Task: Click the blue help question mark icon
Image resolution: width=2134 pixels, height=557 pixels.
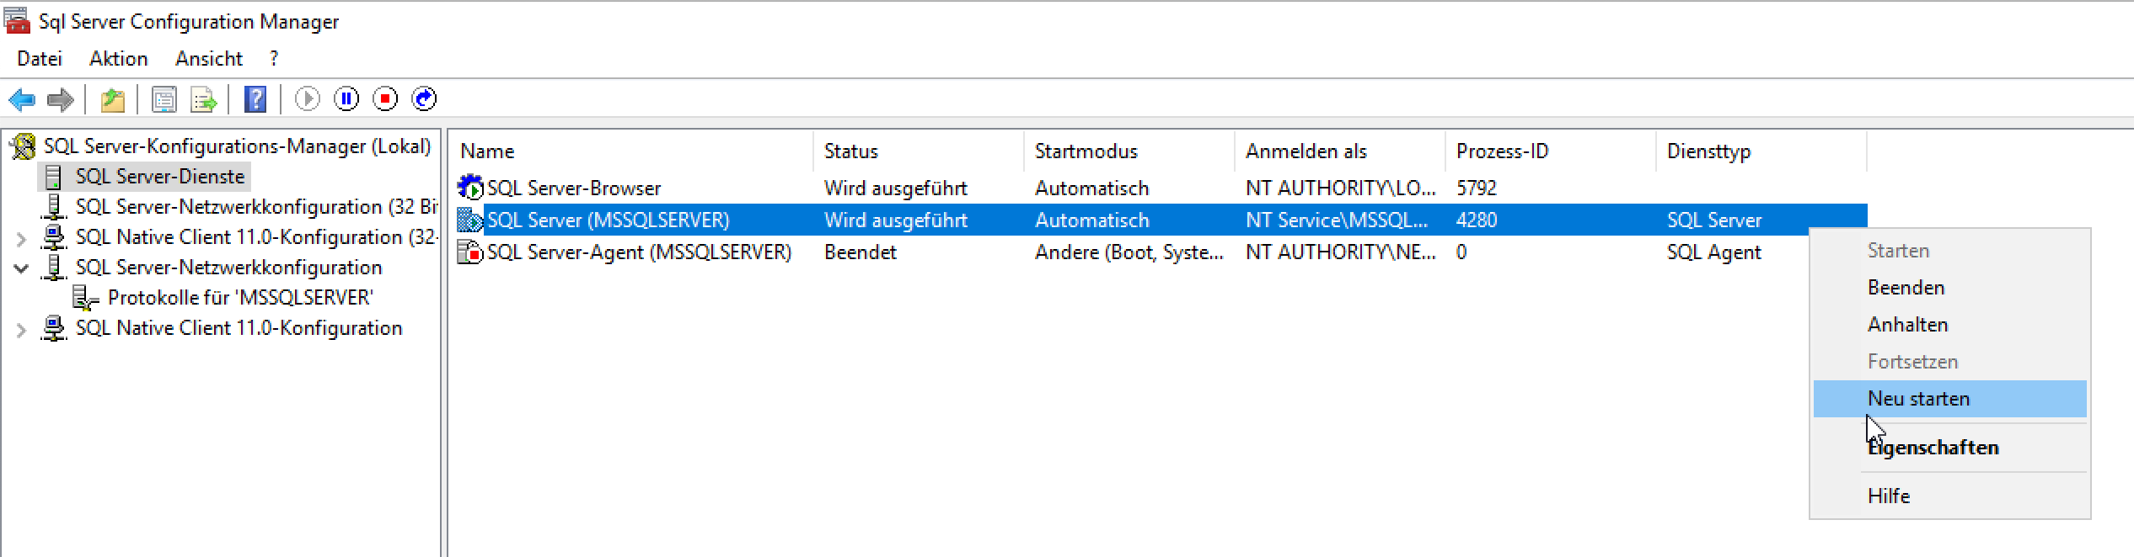Action: (255, 100)
